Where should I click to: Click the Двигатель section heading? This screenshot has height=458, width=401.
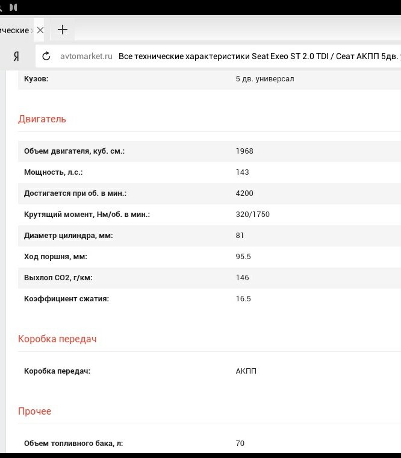point(42,119)
